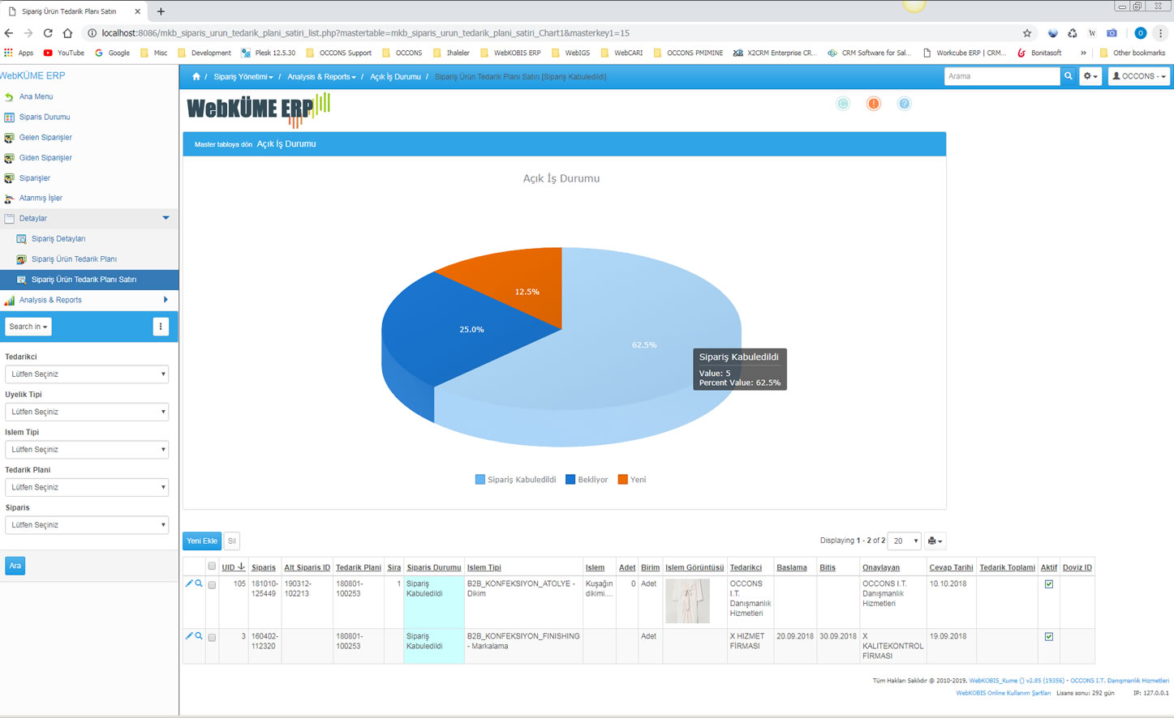Open the browser three-dot menu

point(1161,33)
